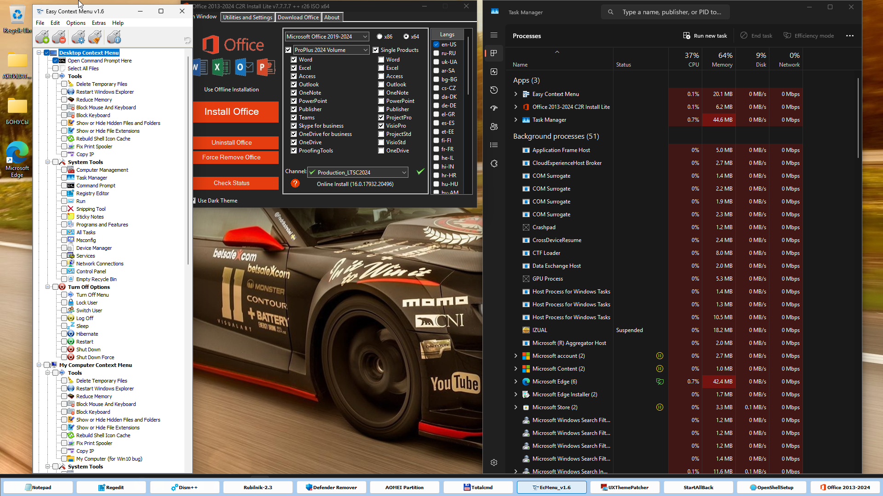Screen dimensions: 883x496
Task: Check the ru-RU language checkbox
Action: [436, 53]
